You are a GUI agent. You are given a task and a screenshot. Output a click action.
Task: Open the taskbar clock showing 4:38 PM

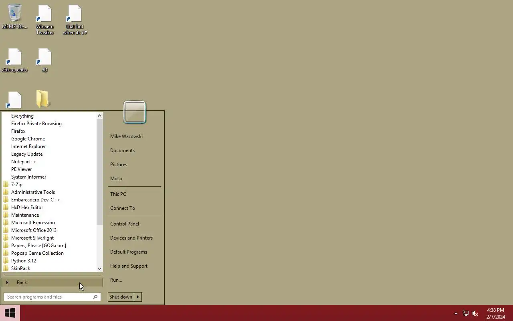(496, 313)
